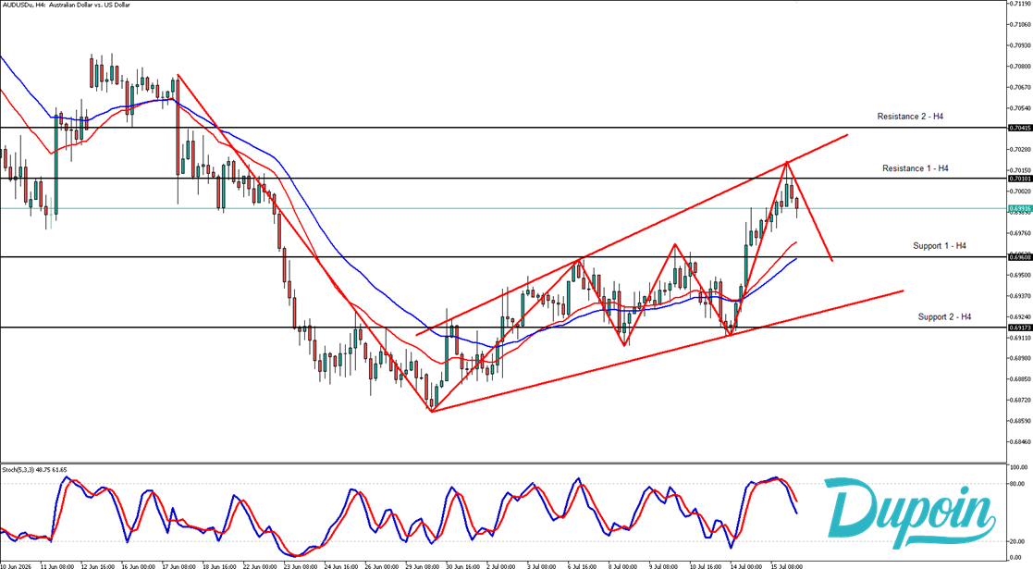
Task: Click the 0.69760 price axis value
Action: [x=1022, y=233]
